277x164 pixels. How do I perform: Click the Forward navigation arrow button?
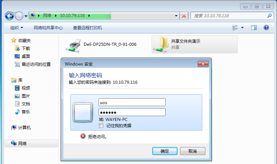point(19,16)
